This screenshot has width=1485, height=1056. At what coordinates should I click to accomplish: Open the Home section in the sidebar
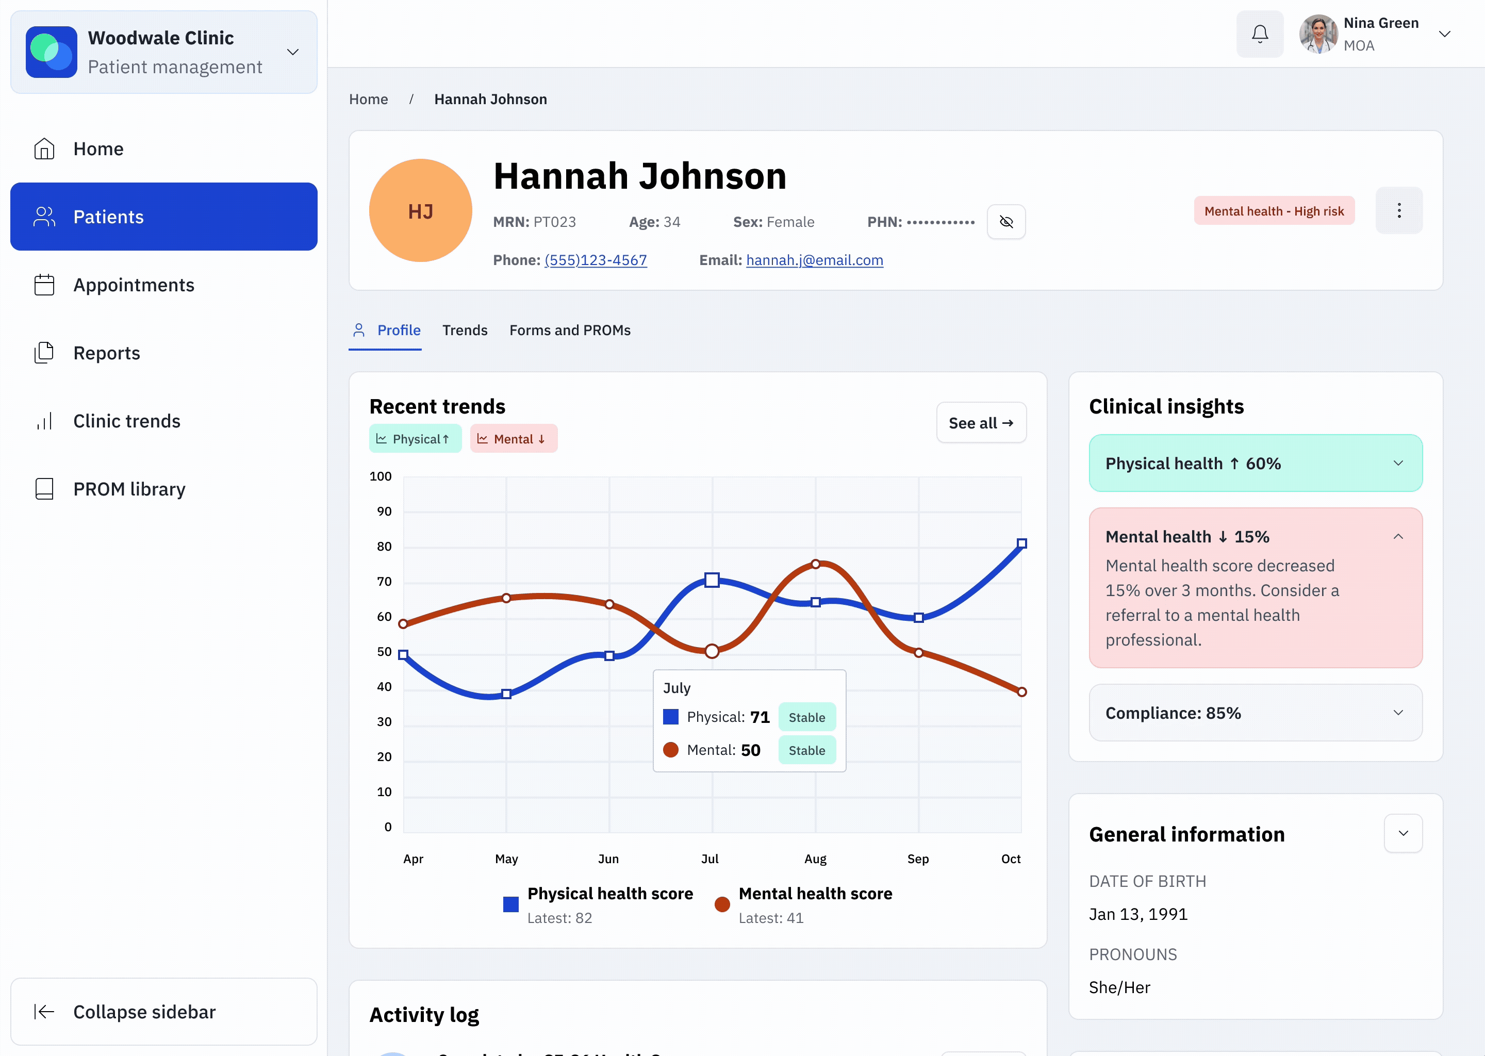coord(98,148)
